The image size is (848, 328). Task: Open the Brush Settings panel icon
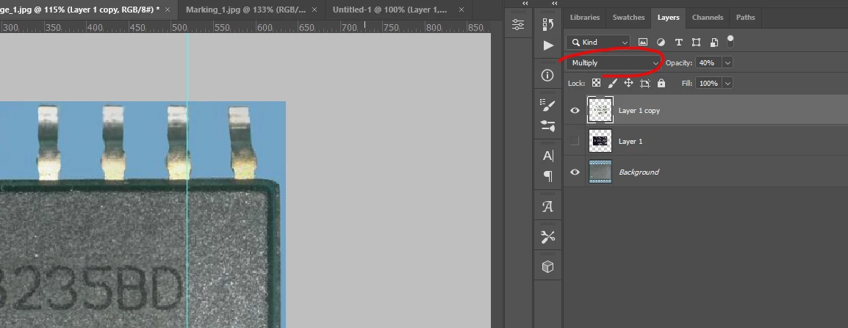click(x=547, y=105)
